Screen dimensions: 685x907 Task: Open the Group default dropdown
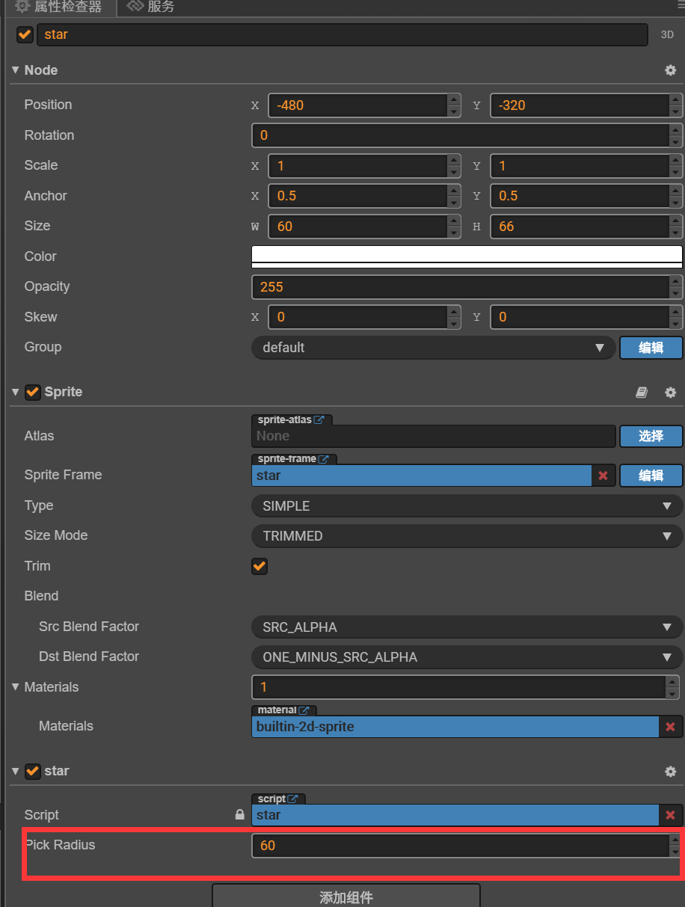click(x=433, y=348)
